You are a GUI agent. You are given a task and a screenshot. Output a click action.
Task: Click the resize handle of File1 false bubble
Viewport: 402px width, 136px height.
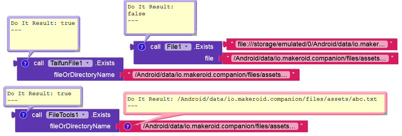pos(194,34)
